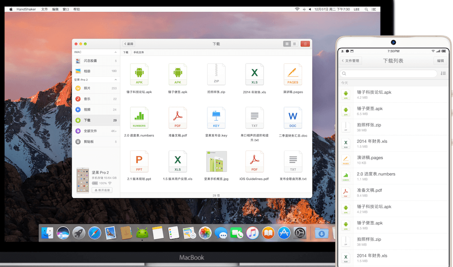Tap the search field on phone
Viewport: 453px width, 267px height.
point(388,73)
